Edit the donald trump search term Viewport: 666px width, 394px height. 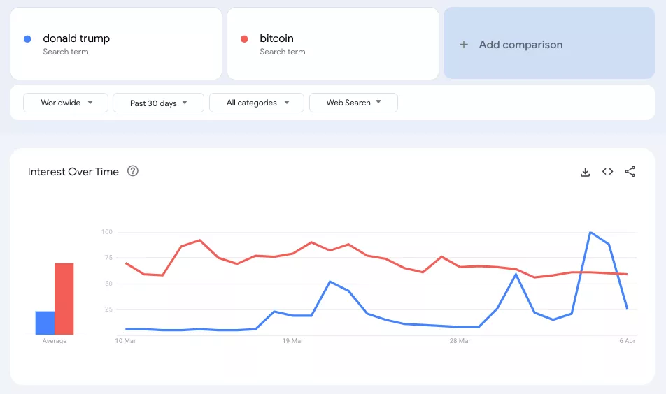(76, 38)
